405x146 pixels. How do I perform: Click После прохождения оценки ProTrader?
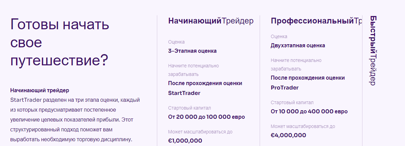[x=307, y=83]
